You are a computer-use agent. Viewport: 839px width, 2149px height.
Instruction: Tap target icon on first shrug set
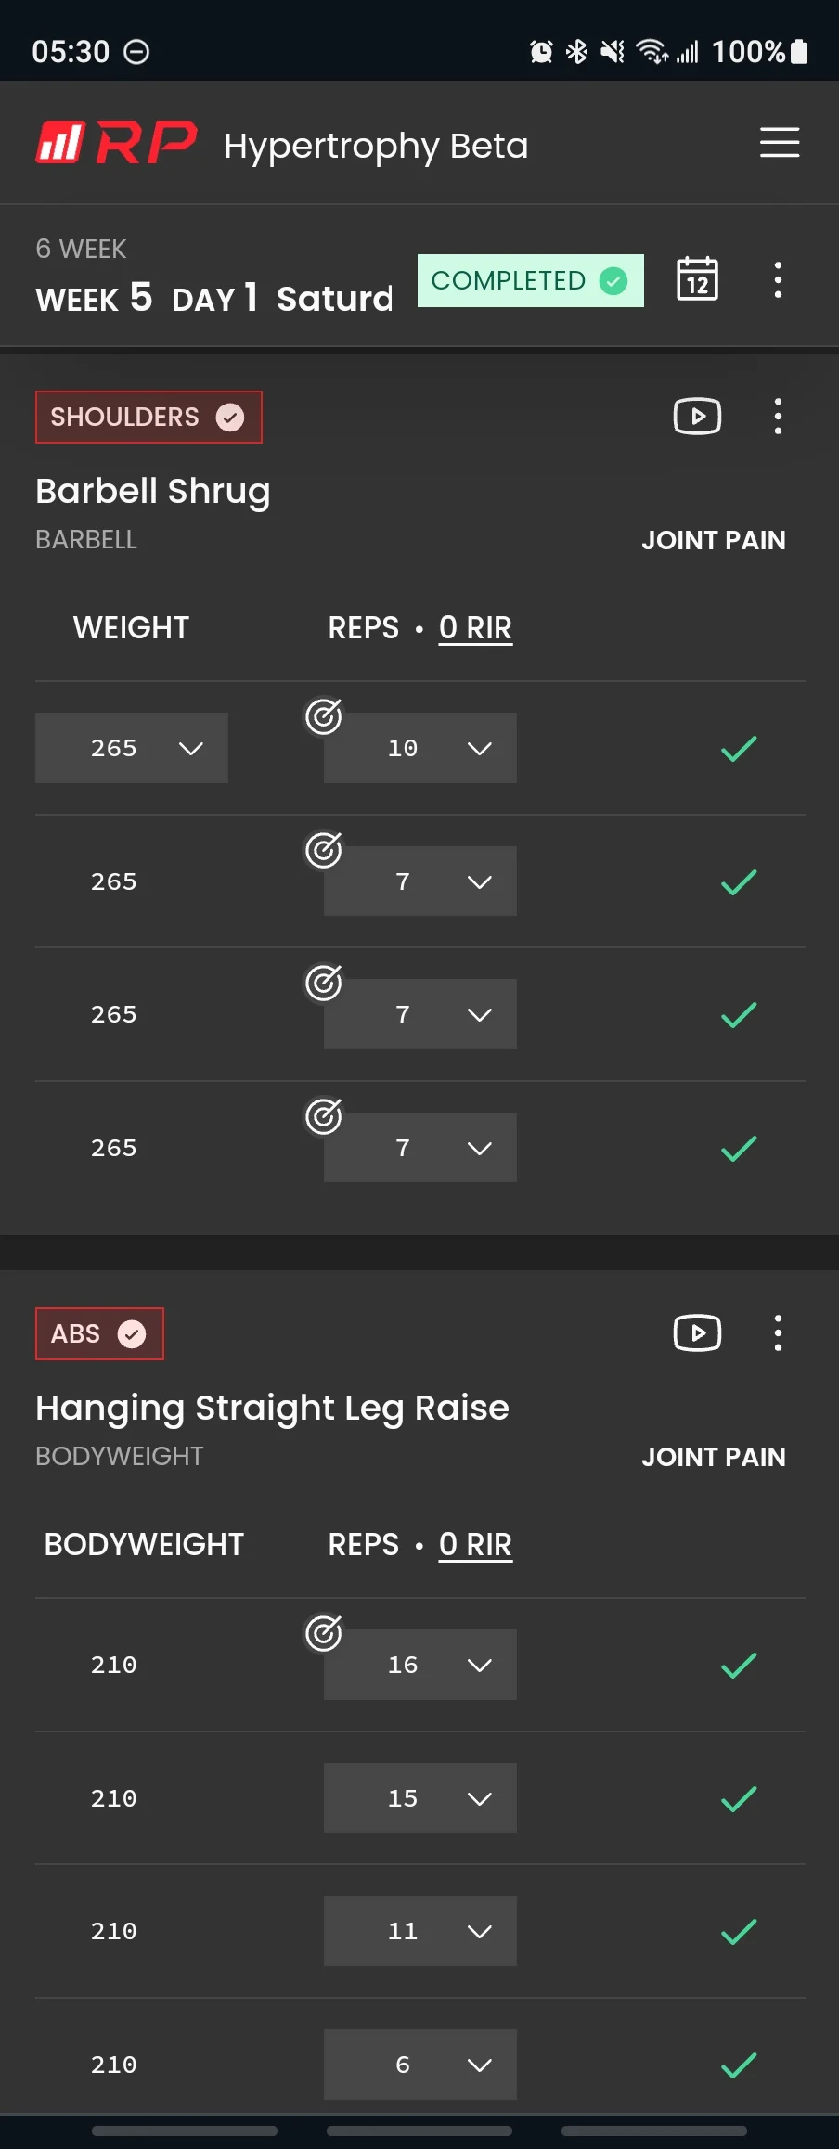pyautogui.click(x=324, y=716)
